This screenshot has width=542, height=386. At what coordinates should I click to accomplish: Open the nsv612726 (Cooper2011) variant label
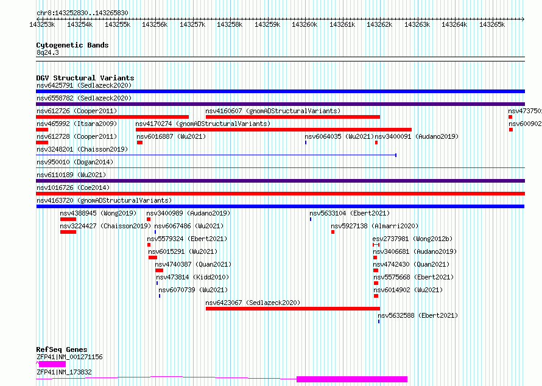click(77, 111)
